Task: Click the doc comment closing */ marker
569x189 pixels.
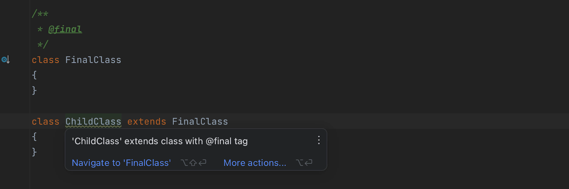Action: pos(43,45)
